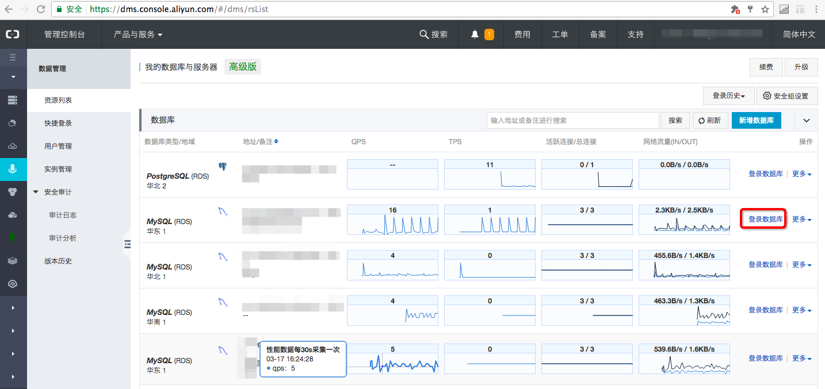The image size is (825, 389).
Task: Click the MySQL dolphin icon in the 华北 1 row
Action: 223,256
